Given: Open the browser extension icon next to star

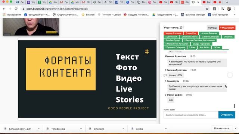Looking at the screenshot, I should coord(214,9).
